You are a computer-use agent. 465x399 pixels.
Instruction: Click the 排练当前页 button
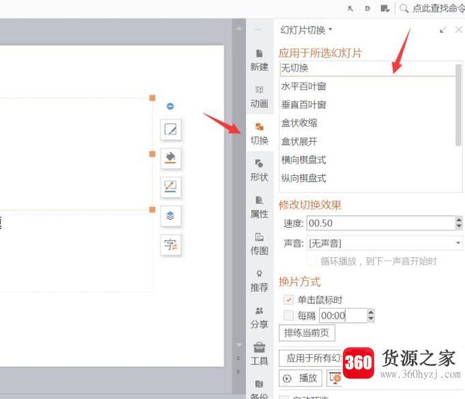pos(307,333)
